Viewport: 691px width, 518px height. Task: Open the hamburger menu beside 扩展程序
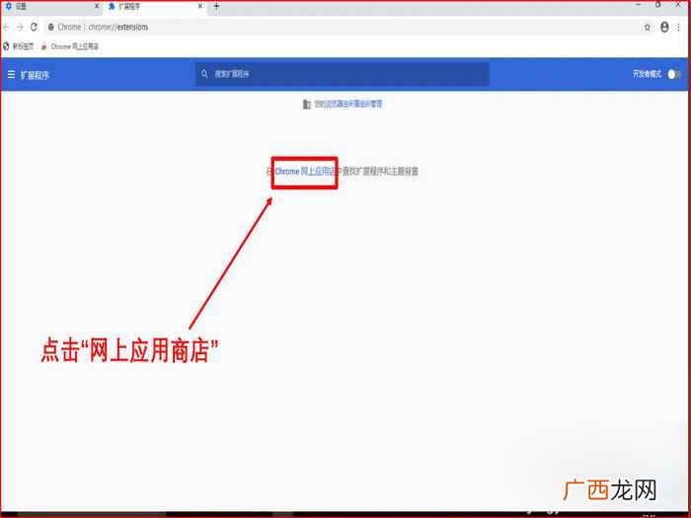(12, 74)
